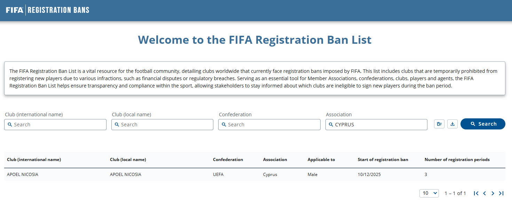Click the clear filters trash icon

point(439,124)
